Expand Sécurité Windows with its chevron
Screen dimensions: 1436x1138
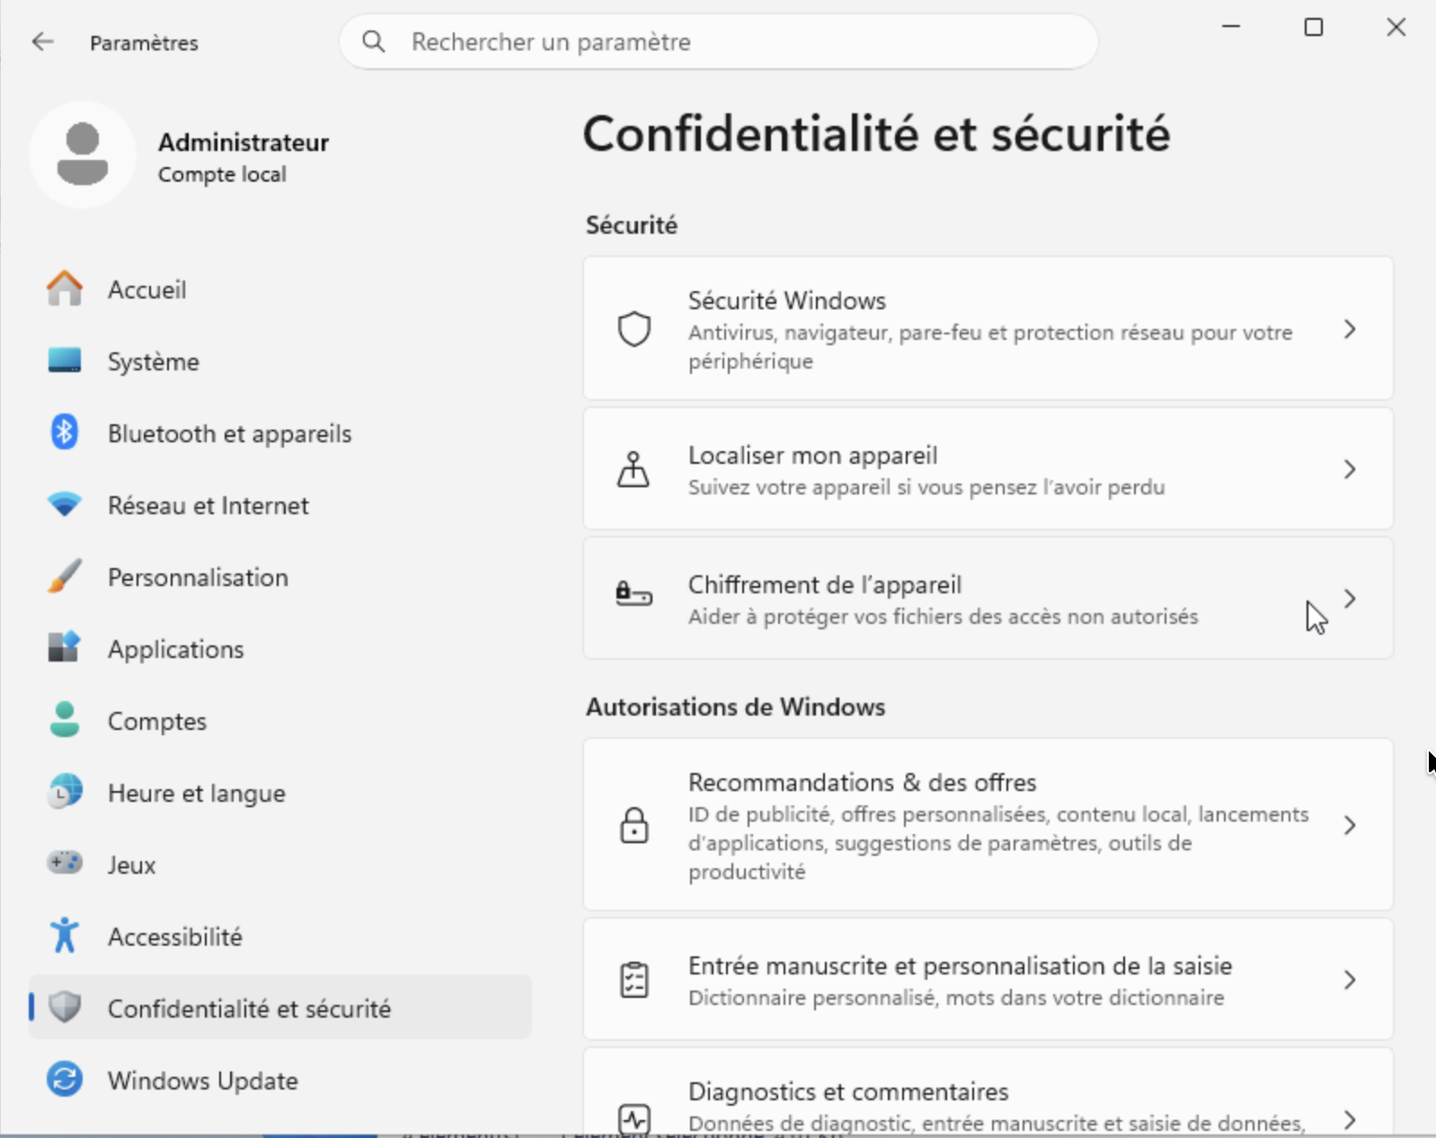(x=1350, y=329)
